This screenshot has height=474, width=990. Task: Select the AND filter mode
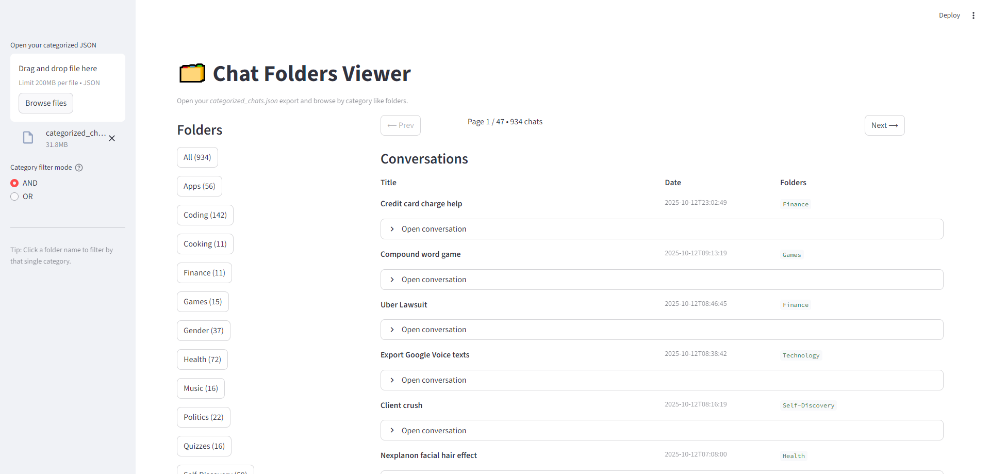pyautogui.click(x=14, y=183)
